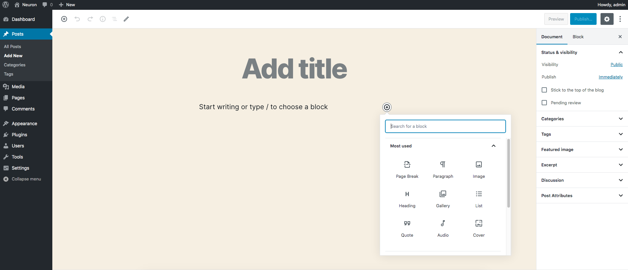Click the inline add block plus button
The image size is (628, 270).
387,107
